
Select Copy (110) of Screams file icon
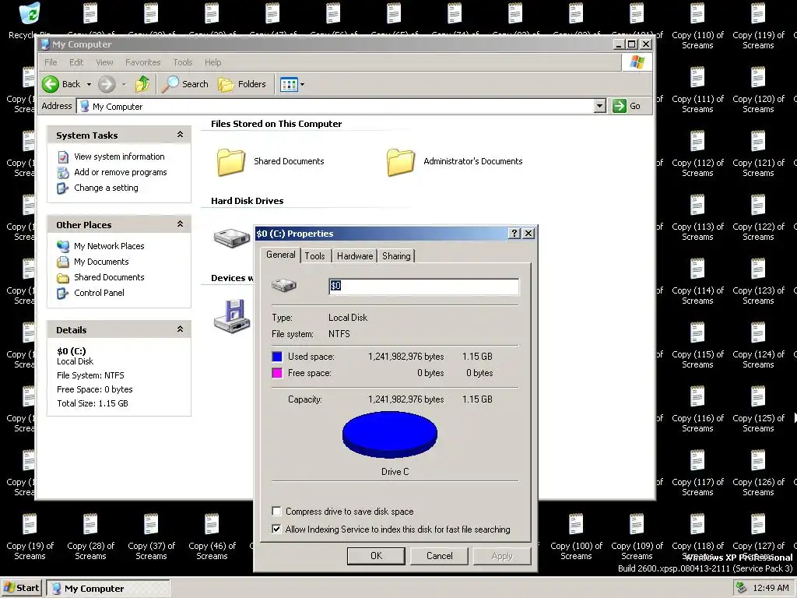pyautogui.click(x=697, y=14)
